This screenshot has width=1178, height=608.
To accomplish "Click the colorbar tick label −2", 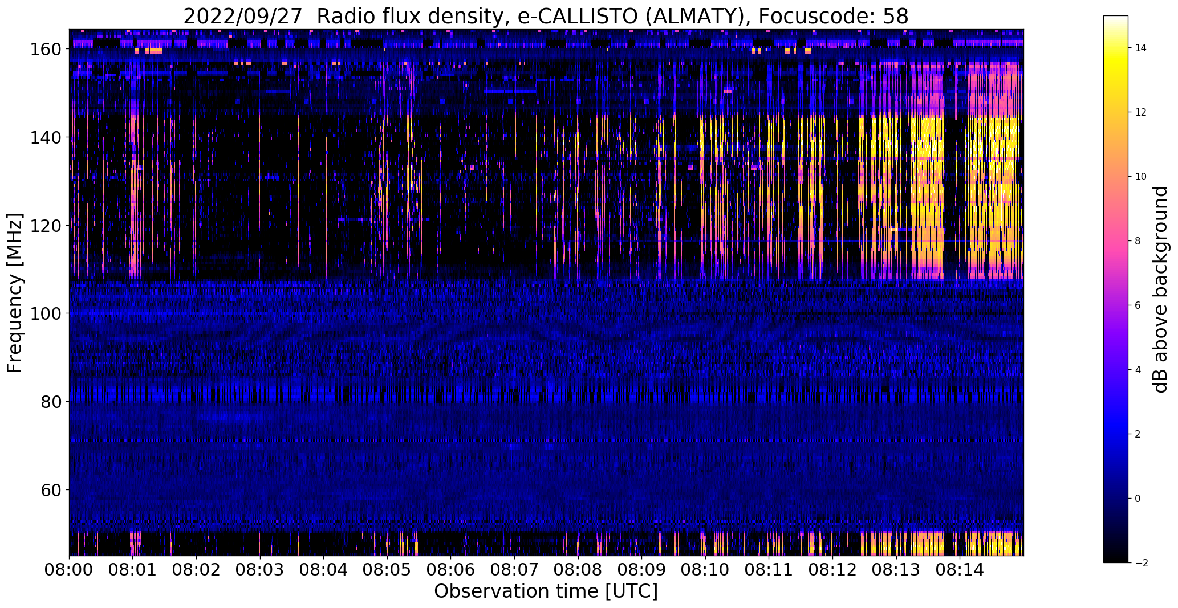I will click(x=1142, y=563).
